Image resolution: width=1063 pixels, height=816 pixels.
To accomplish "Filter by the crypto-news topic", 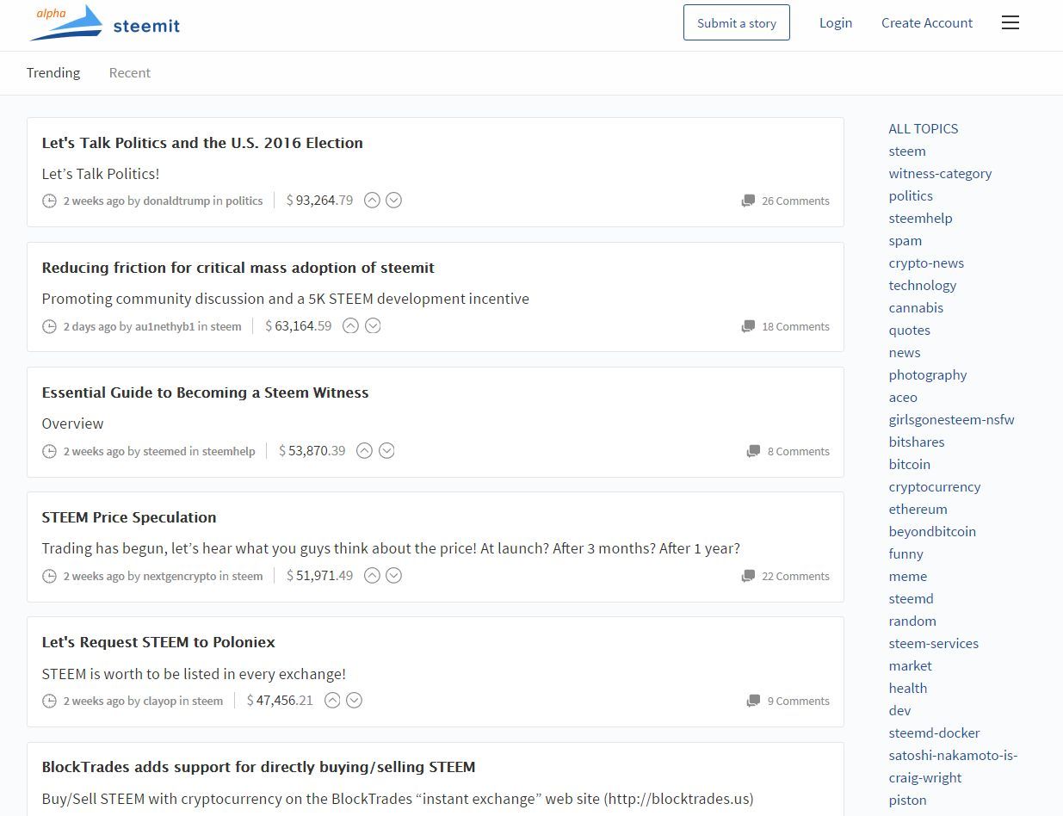I will click(926, 263).
